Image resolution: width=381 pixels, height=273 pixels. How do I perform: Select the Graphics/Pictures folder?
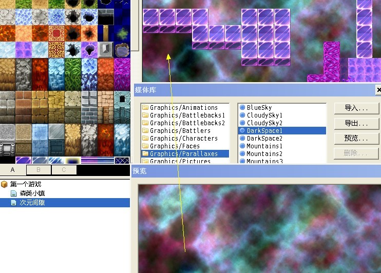[x=185, y=161]
